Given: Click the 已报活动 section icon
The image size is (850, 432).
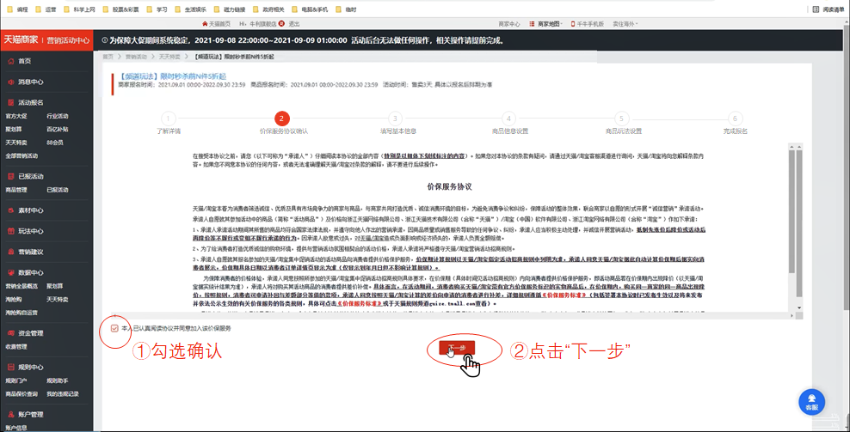Looking at the screenshot, I should coord(11,176).
